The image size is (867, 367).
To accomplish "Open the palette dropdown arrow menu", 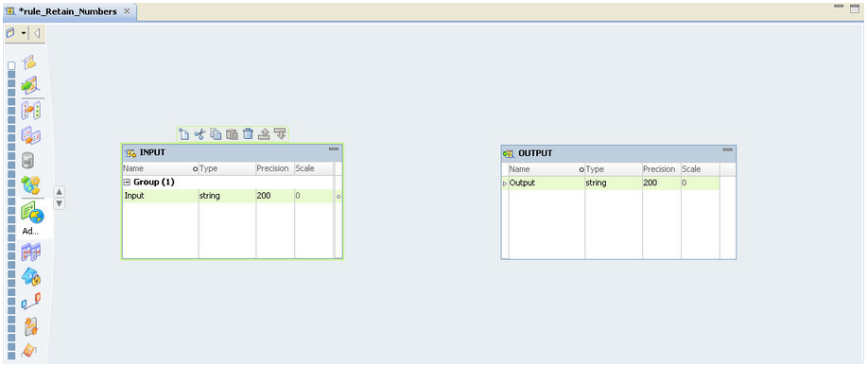I will pyautogui.click(x=24, y=33).
